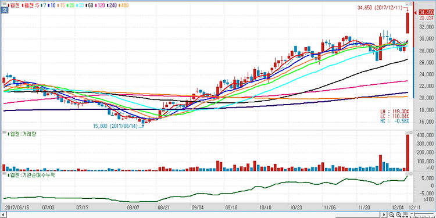Viewport: 436px width, 218px height.
Task: Select the 7-day moving average legend
Action: click(x=44, y=5)
